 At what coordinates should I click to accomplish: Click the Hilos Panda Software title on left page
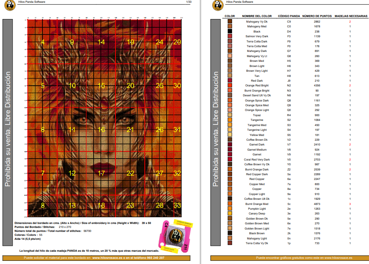pyautogui.click(x=32, y=2)
